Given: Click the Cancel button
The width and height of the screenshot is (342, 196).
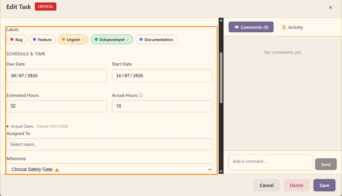Looking at the screenshot, I should click(266, 185).
